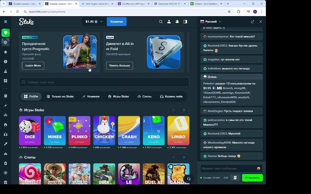Go to previous Игры Stake carousel page
The height and width of the screenshot is (194, 311).
coord(174,110)
